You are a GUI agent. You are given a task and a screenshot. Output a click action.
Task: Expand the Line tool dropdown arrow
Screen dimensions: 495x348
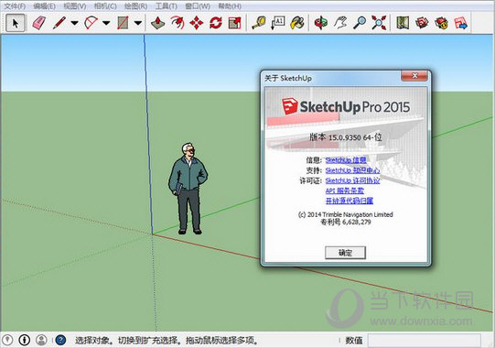(x=74, y=23)
